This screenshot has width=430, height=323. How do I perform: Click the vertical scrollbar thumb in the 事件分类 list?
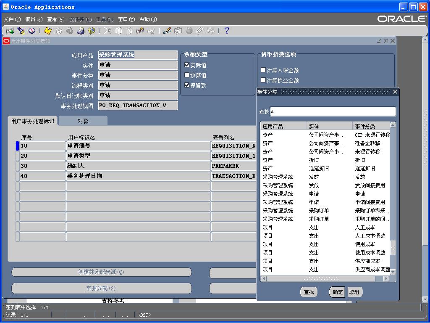393,248
